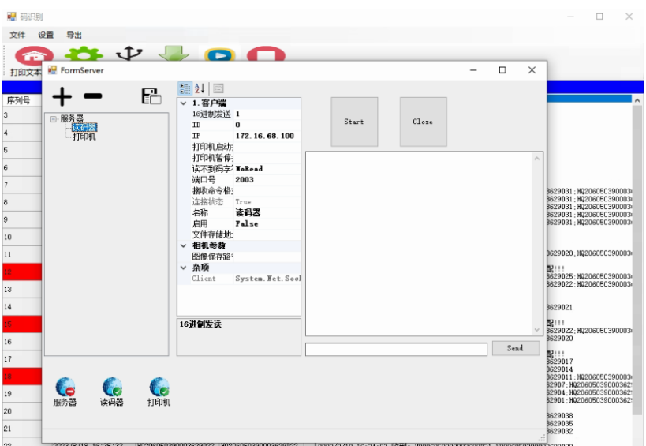Collapse the 1.客户端 property category

tap(184, 103)
